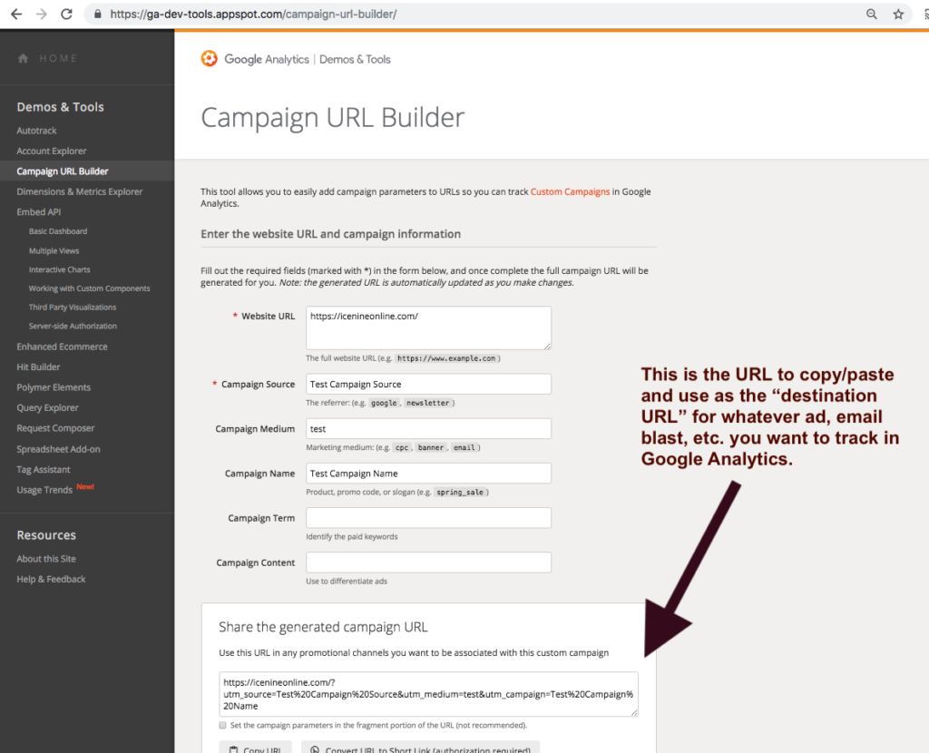Open the Hit Builder tool
The height and width of the screenshot is (753, 929).
(38, 367)
